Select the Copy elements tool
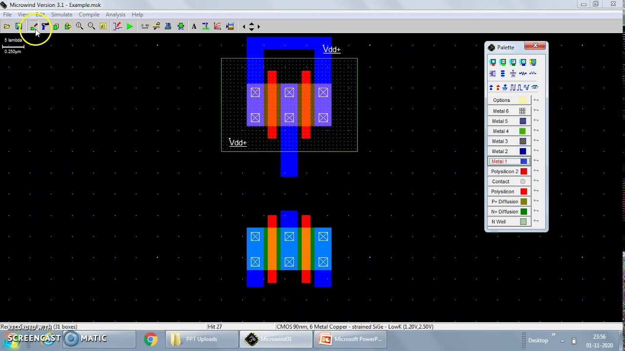Viewport: 625px width, 351px height. tap(56, 26)
